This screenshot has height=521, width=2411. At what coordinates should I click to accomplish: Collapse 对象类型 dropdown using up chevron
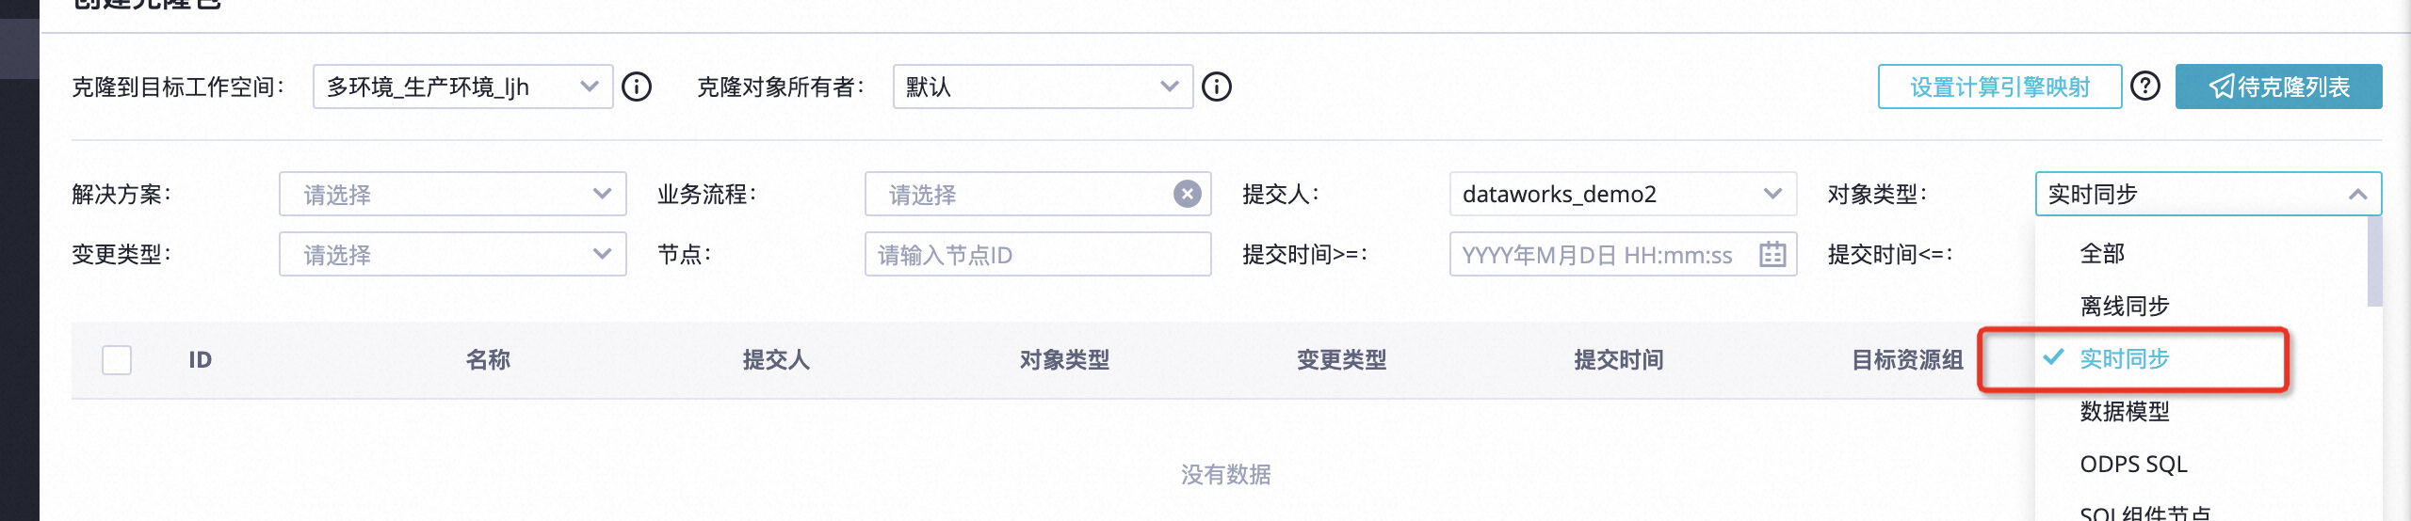2357,194
